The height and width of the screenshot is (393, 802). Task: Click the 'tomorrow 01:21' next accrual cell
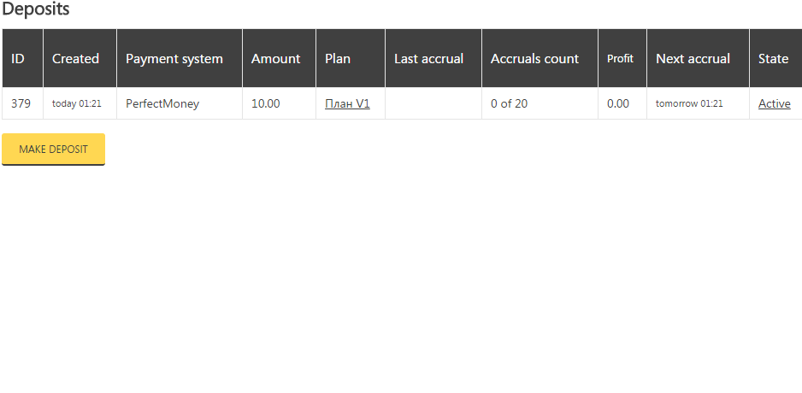pos(689,103)
